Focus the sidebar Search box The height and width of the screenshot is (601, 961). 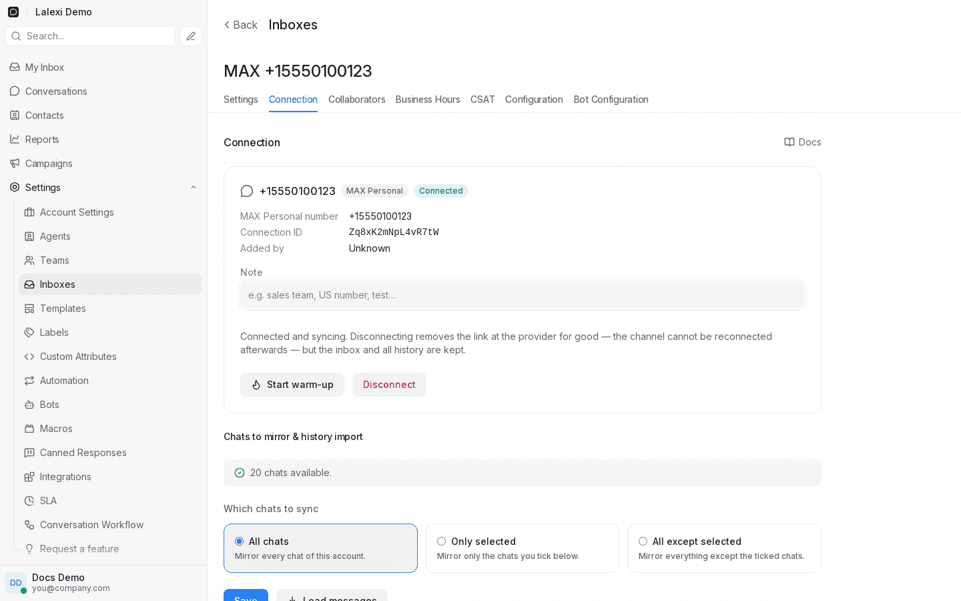click(90, 36)
